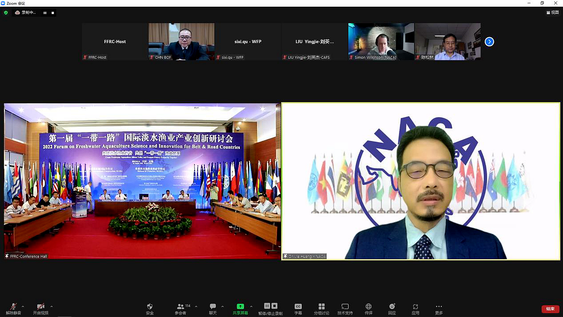Show next page of participant thumbnails
Viewport: 563px width, 317px height.
click(489, 42)
